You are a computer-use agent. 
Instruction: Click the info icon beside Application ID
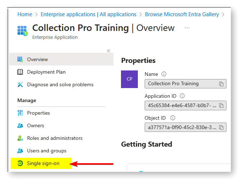pyautogui.click(x=182, y=96)
